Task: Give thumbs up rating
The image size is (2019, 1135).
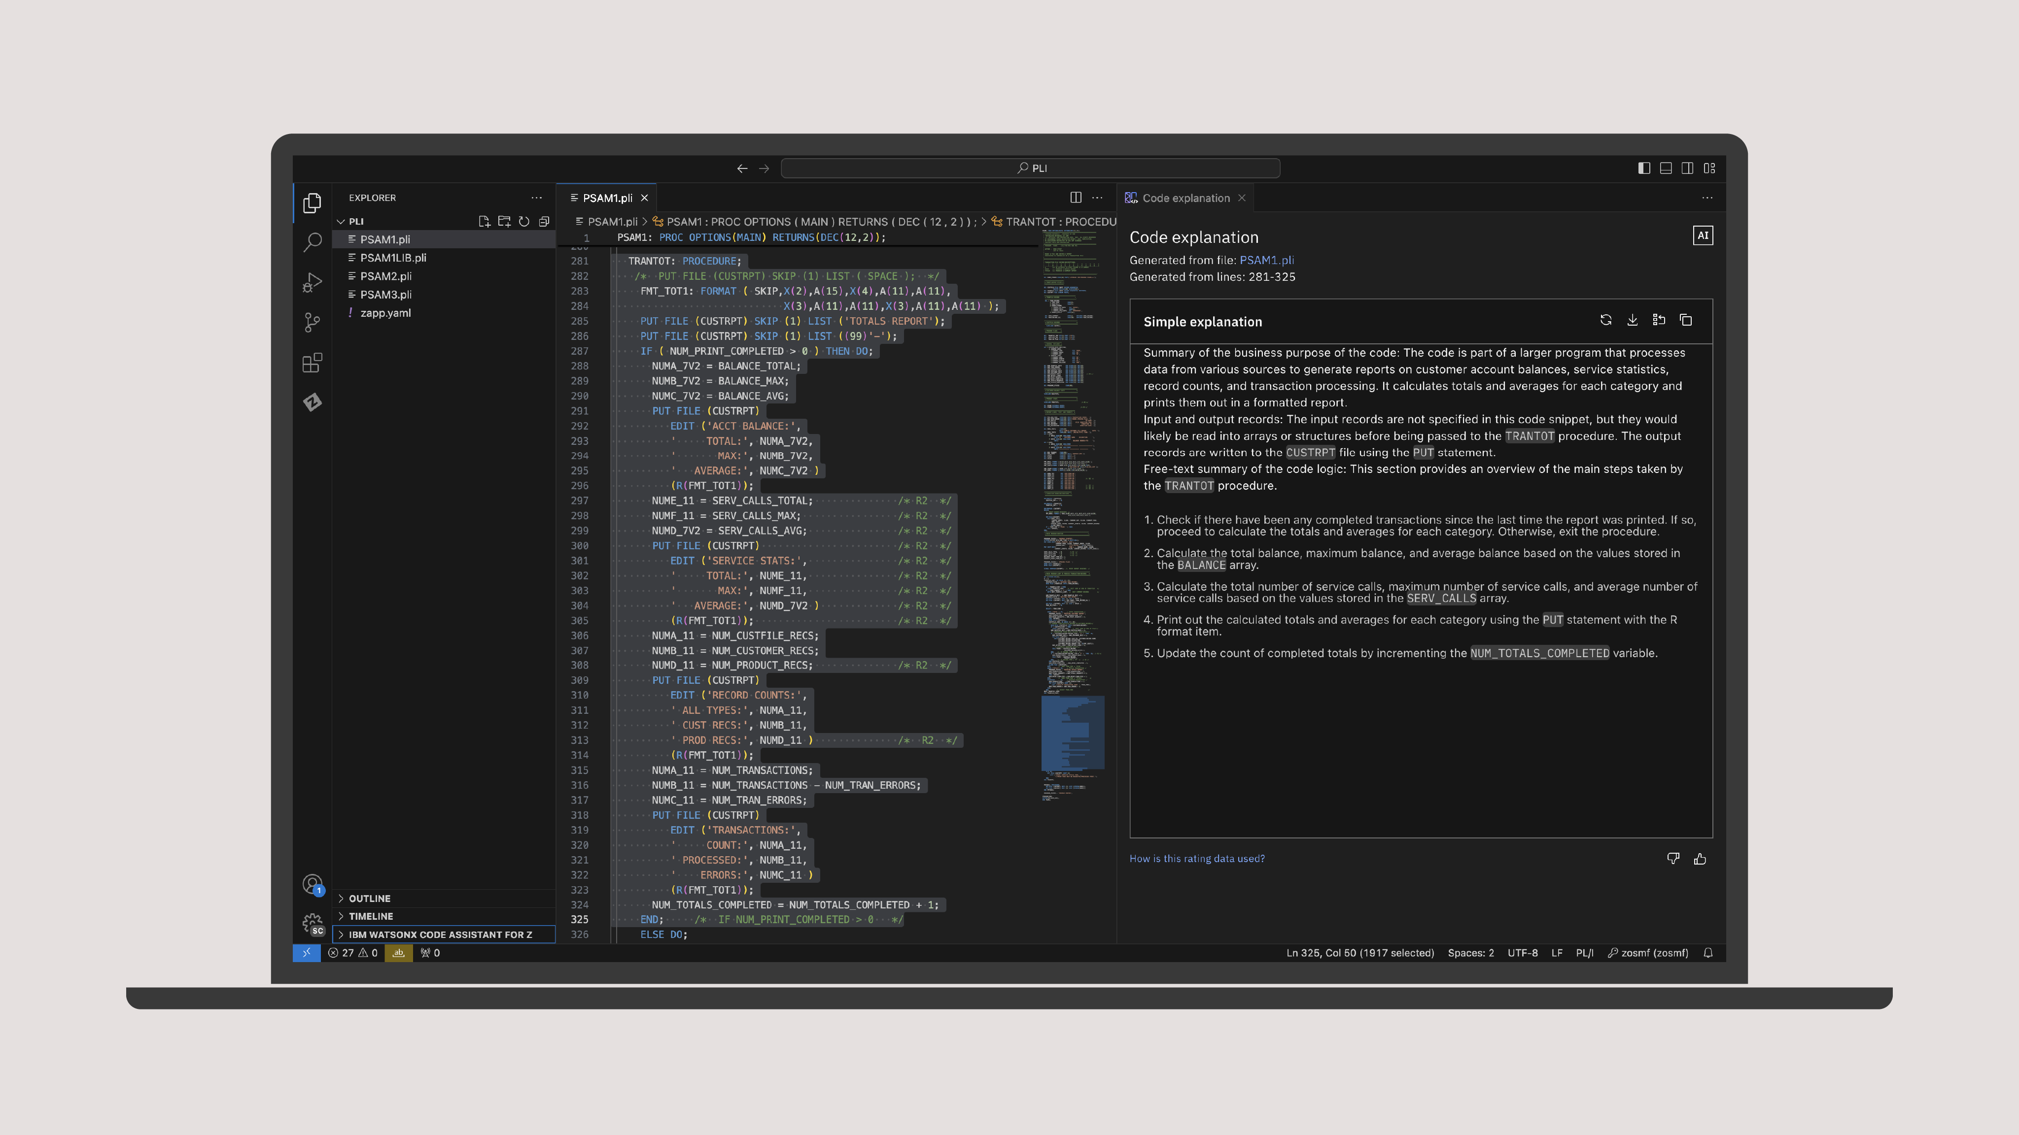Action: tap(1700, 859)
